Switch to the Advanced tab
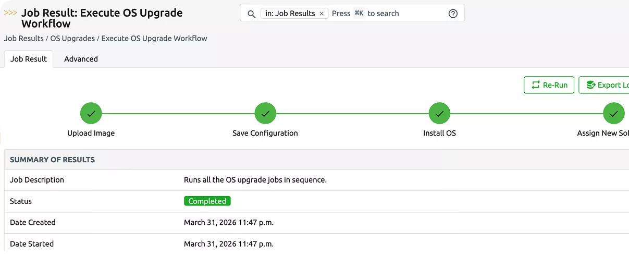The width and height of the screenshot is (629, 254). point(81,59)
